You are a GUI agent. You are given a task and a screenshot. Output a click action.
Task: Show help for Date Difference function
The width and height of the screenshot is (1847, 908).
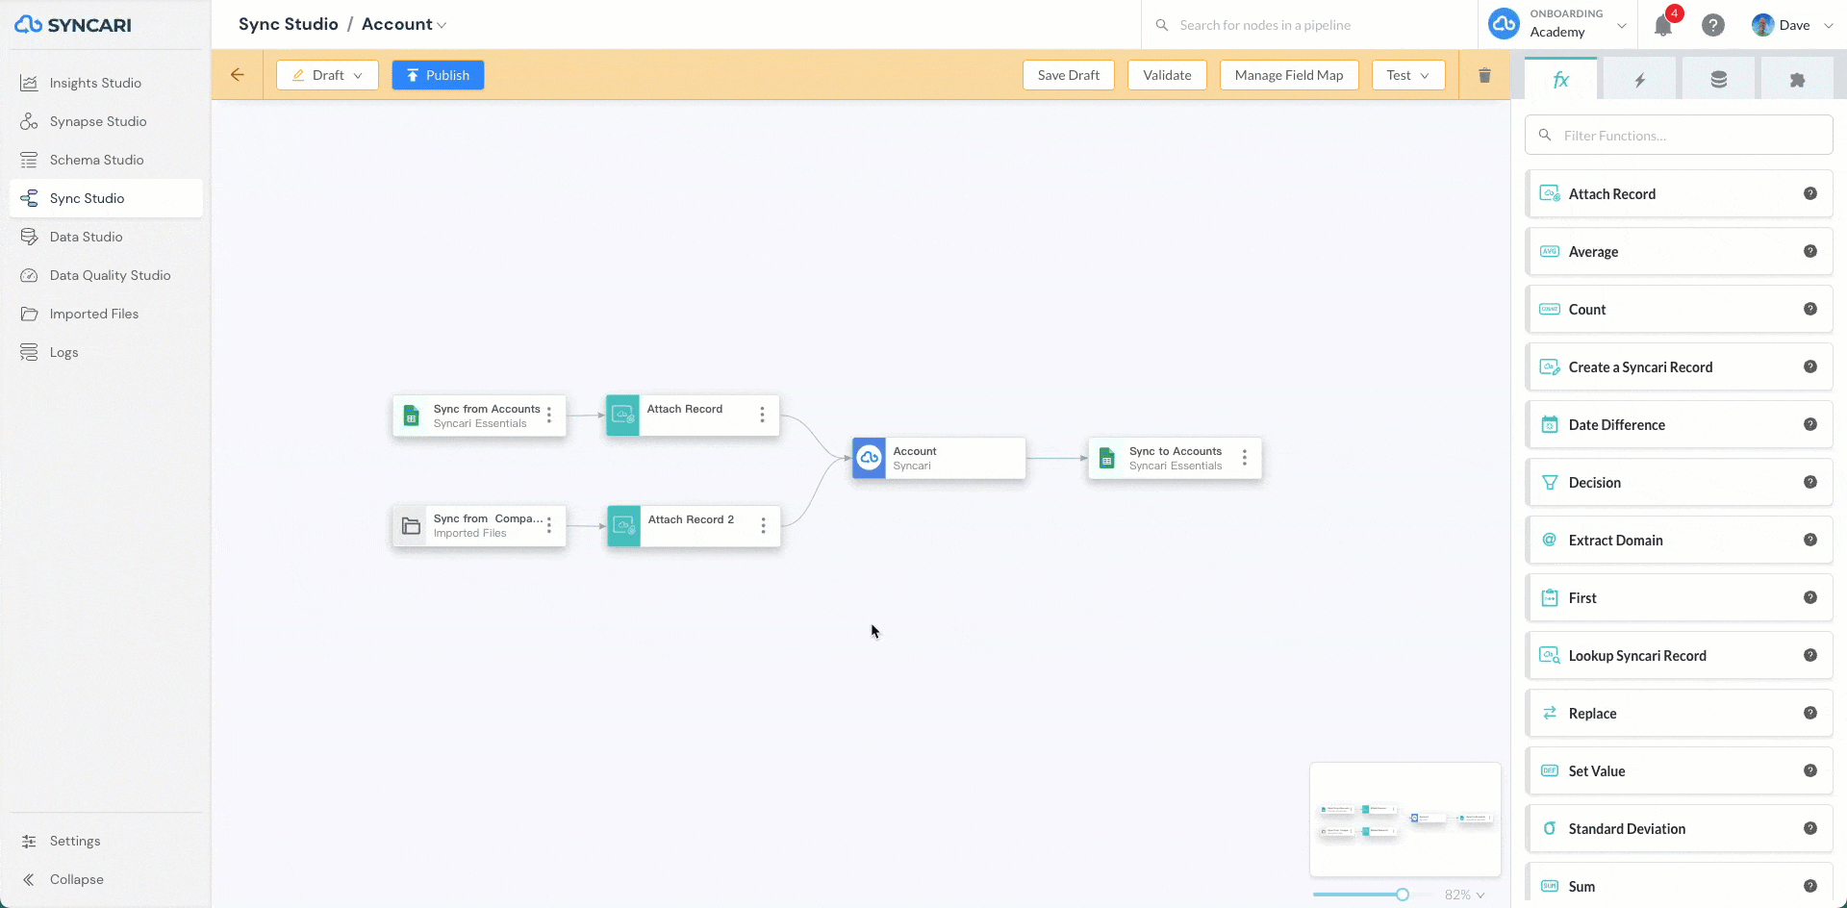coord(1809,424)
